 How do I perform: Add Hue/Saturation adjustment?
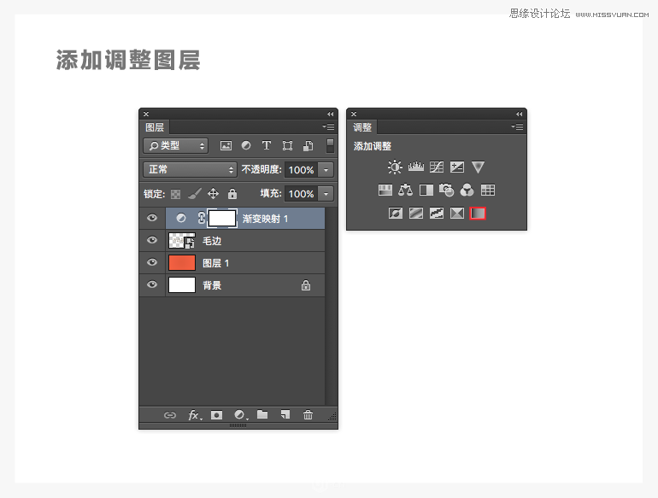click(385, 190)
